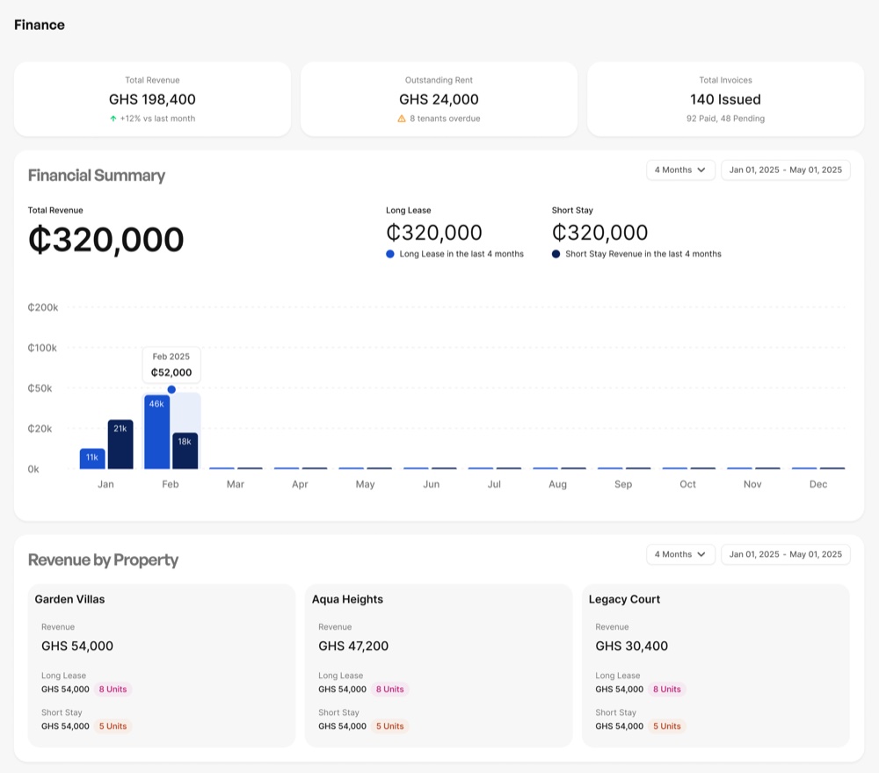879x773 pixels.
Task: Click GHS 30,400 revenue in Legacy Court
Action: point(631,646)
